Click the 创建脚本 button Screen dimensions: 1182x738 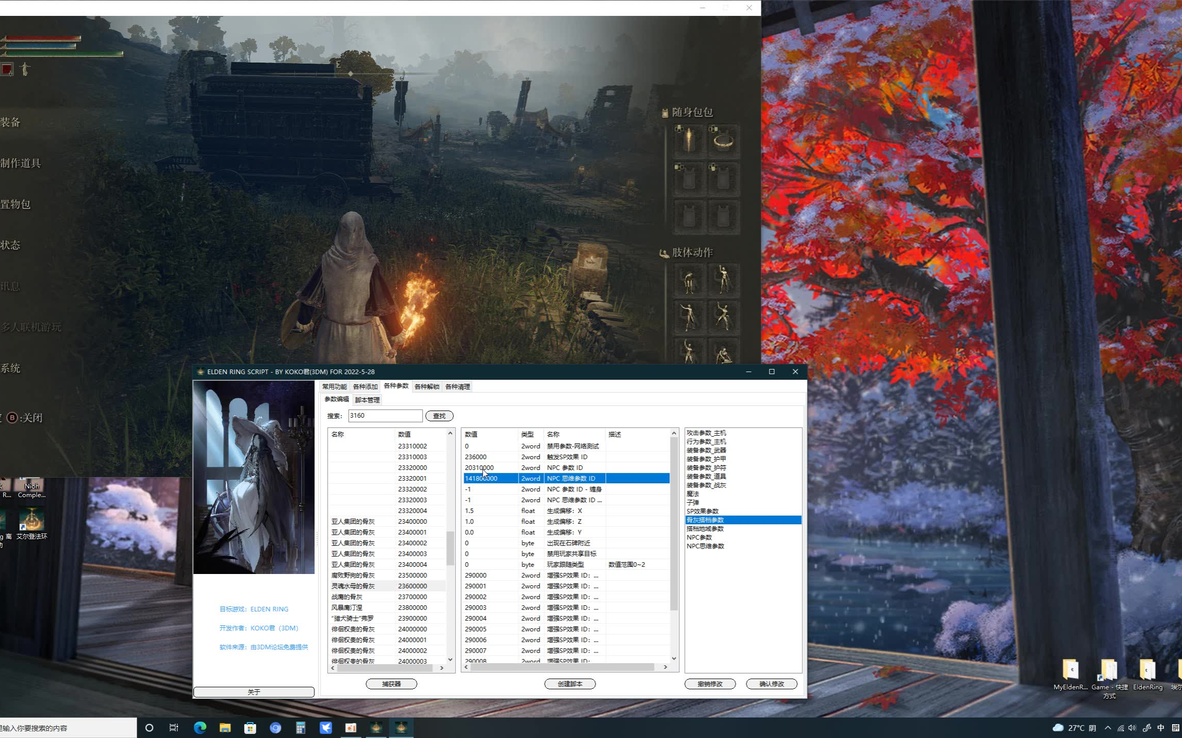point(569,684)
